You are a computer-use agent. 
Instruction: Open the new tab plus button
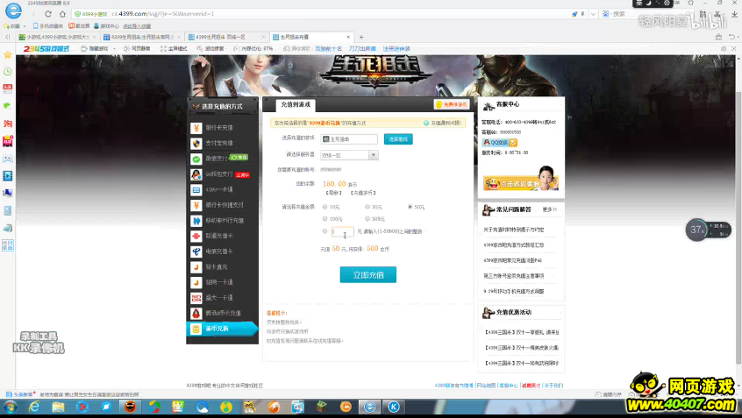click(x=361, y=37)
